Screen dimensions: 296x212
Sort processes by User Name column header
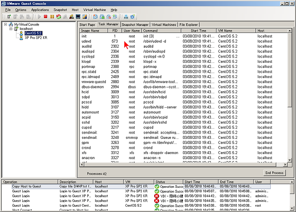pyautogui.click(x=132, y=30)
